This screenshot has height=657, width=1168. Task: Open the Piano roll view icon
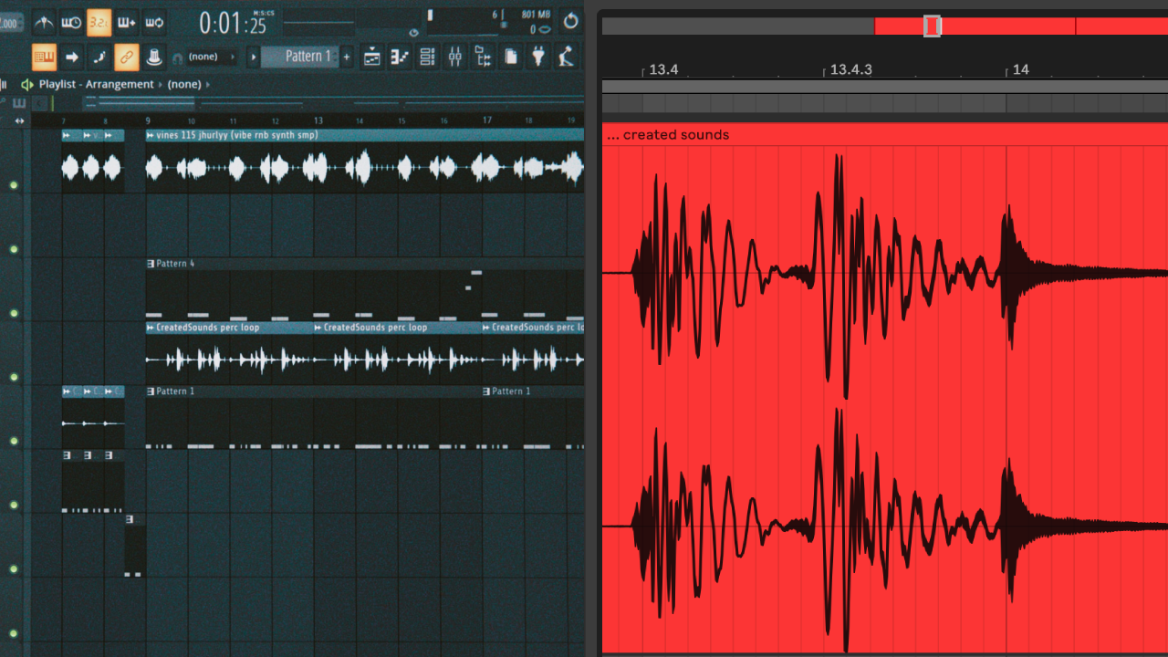coord(400,57)
